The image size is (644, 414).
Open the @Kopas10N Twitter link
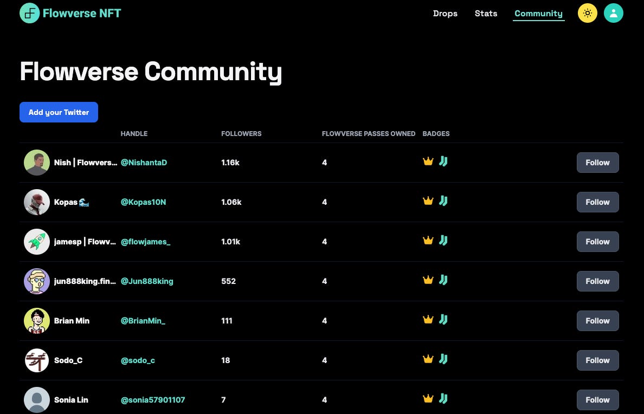coord(143,202)
